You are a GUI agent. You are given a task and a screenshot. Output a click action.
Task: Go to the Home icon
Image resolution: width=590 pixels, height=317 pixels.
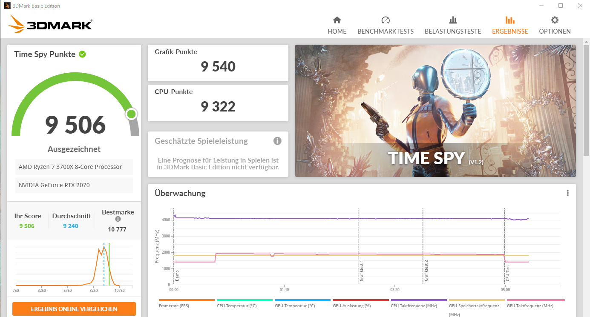[337, 20]
